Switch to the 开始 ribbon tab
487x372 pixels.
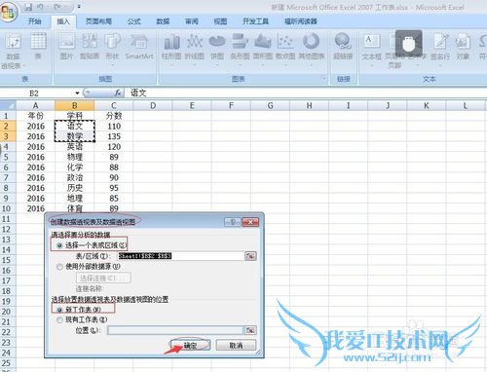pos(34,21)
